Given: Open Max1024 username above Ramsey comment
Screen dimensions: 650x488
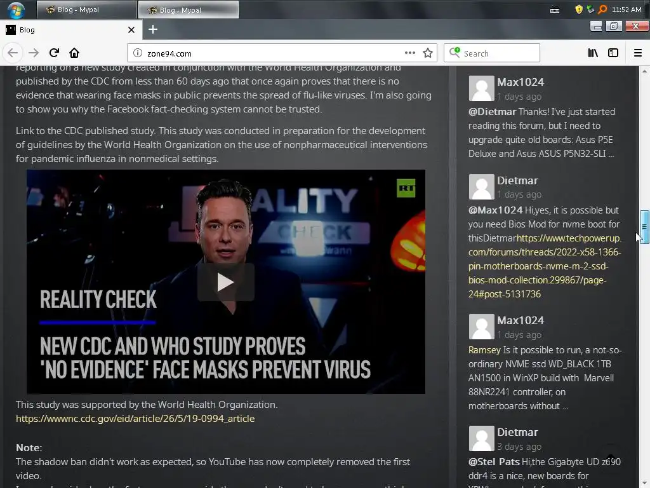Looking at the screenshot, I should pyautogui.click(x=521, y=320).
